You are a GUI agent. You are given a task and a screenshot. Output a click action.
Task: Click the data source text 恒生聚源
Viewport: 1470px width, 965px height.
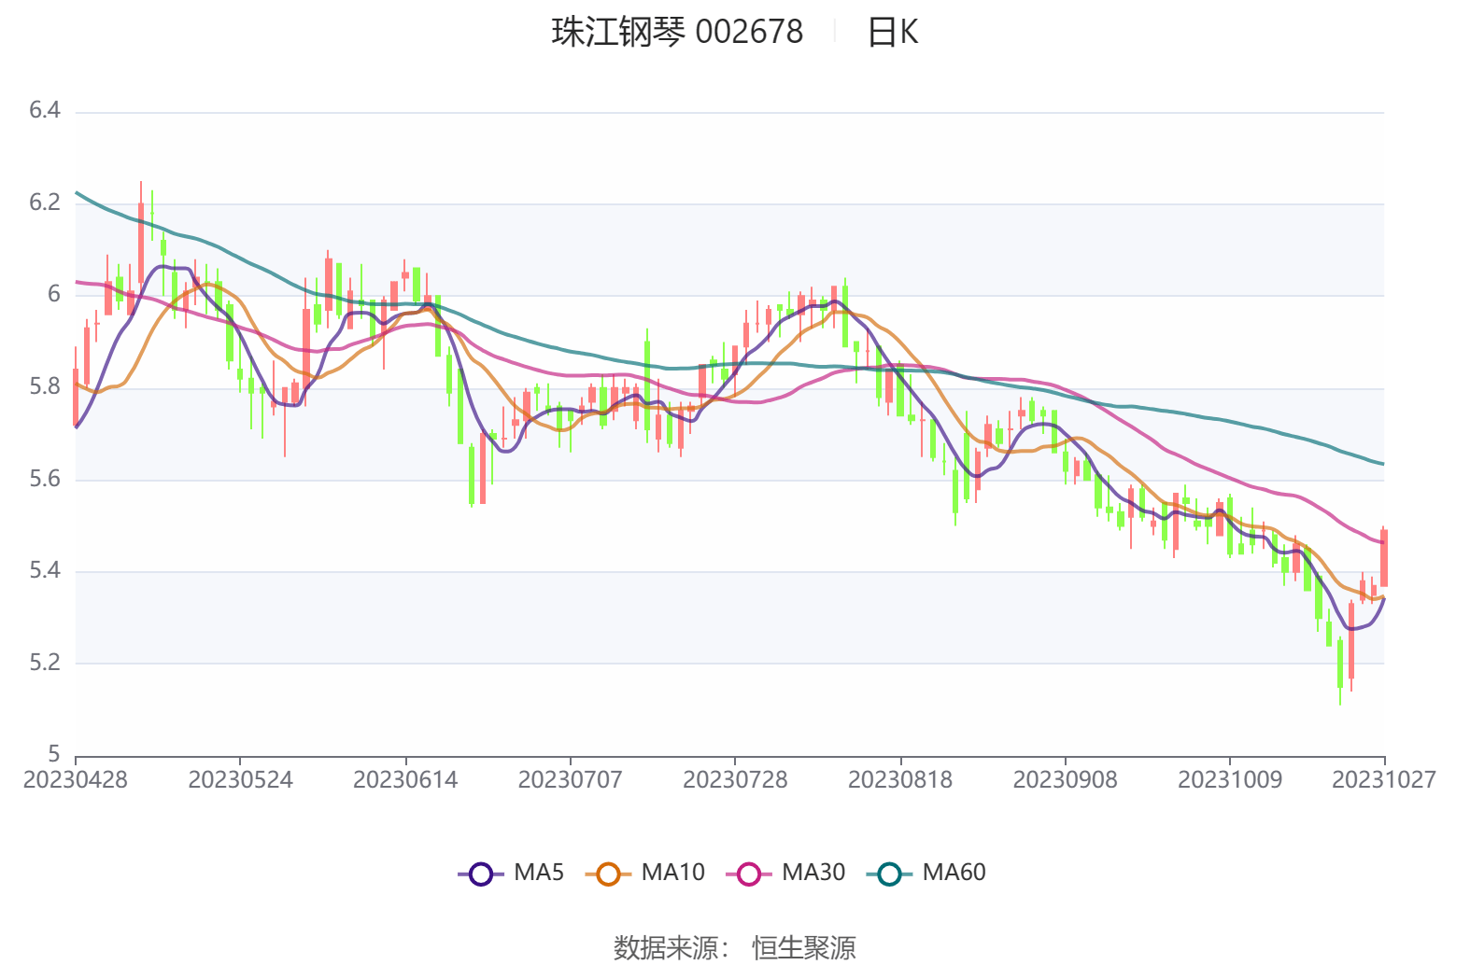coord(804,948)
